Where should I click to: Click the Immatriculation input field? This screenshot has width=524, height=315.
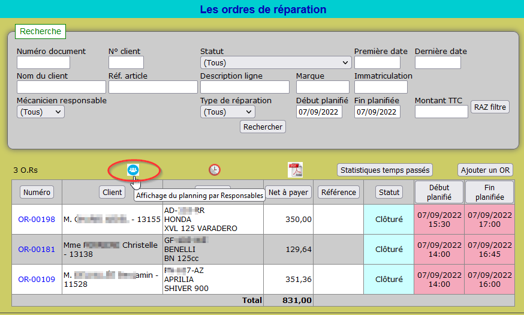pyautogui.click(x=381, y=87)
